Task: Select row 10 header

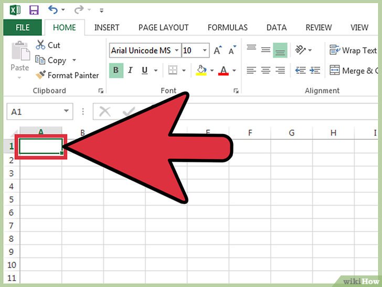Action: point(11,265)
